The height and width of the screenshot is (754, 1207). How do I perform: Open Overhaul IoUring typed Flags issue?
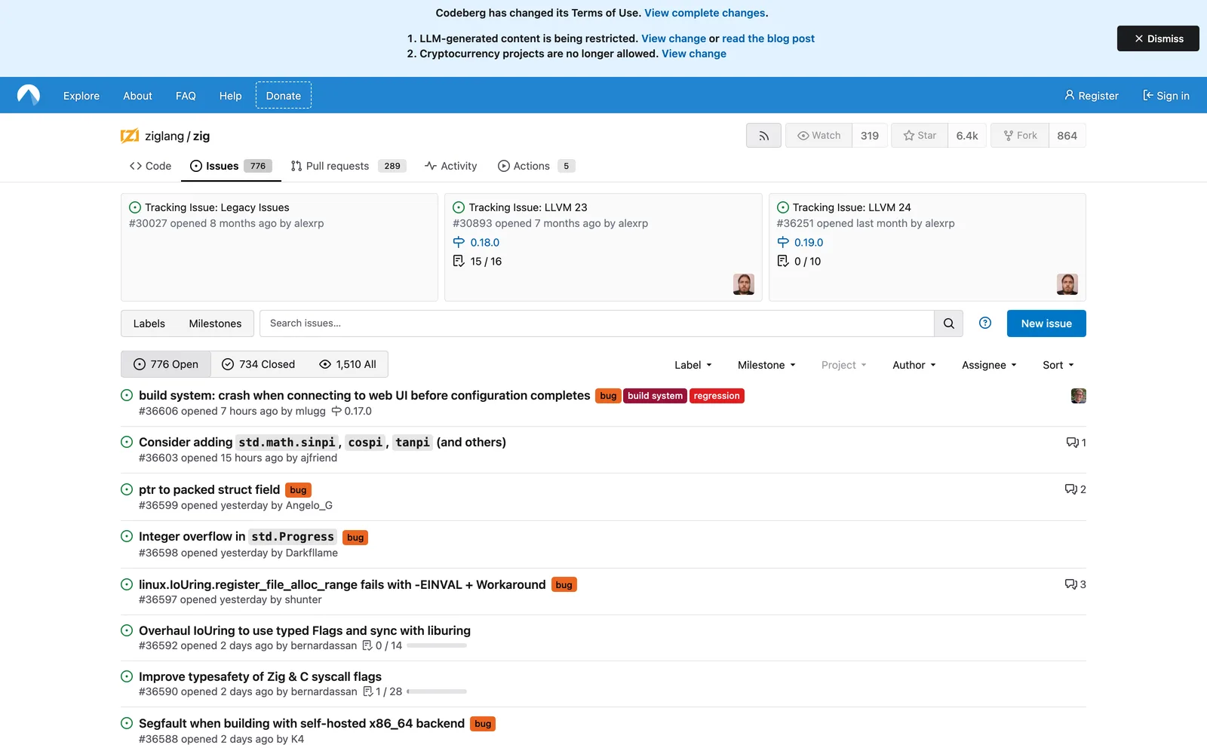305,630
